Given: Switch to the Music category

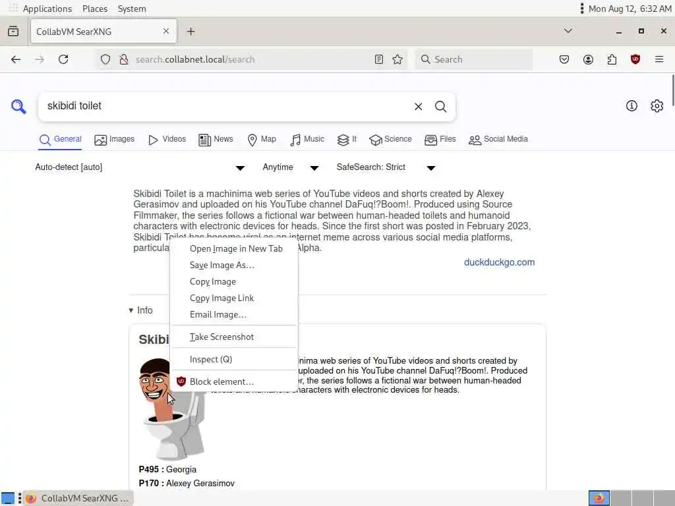Looking at the screenshot, I should (307, 140).
